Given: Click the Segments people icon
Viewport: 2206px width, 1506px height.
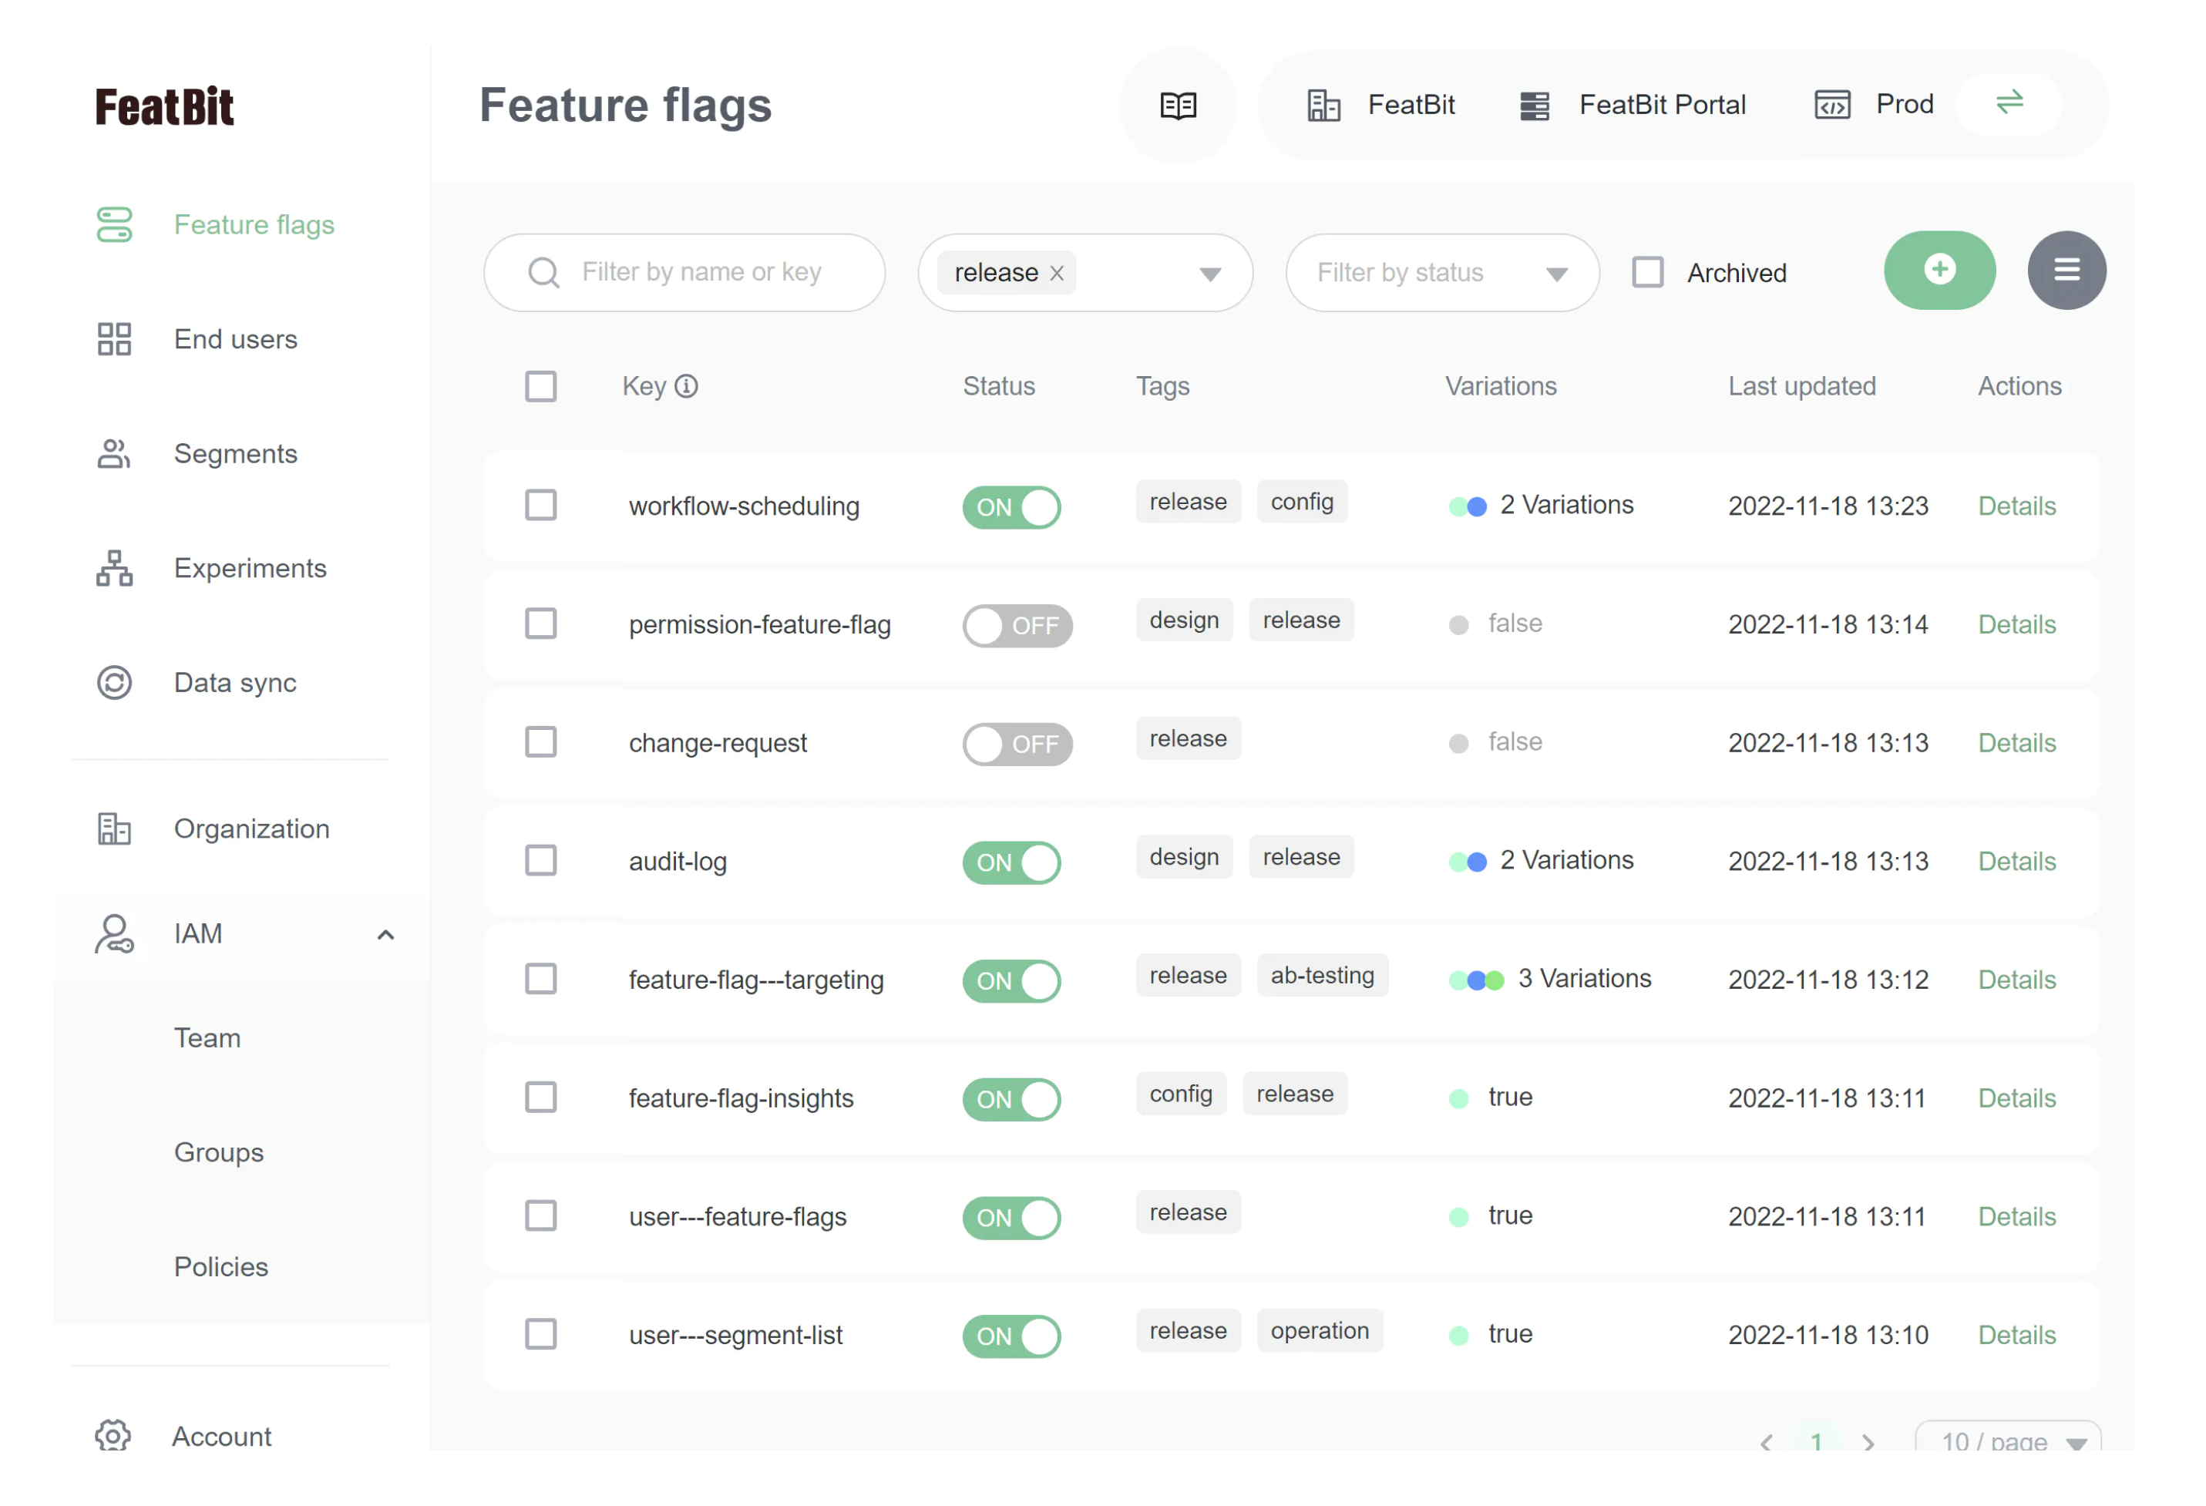Looking at the screenshot, I should (114, 454).
